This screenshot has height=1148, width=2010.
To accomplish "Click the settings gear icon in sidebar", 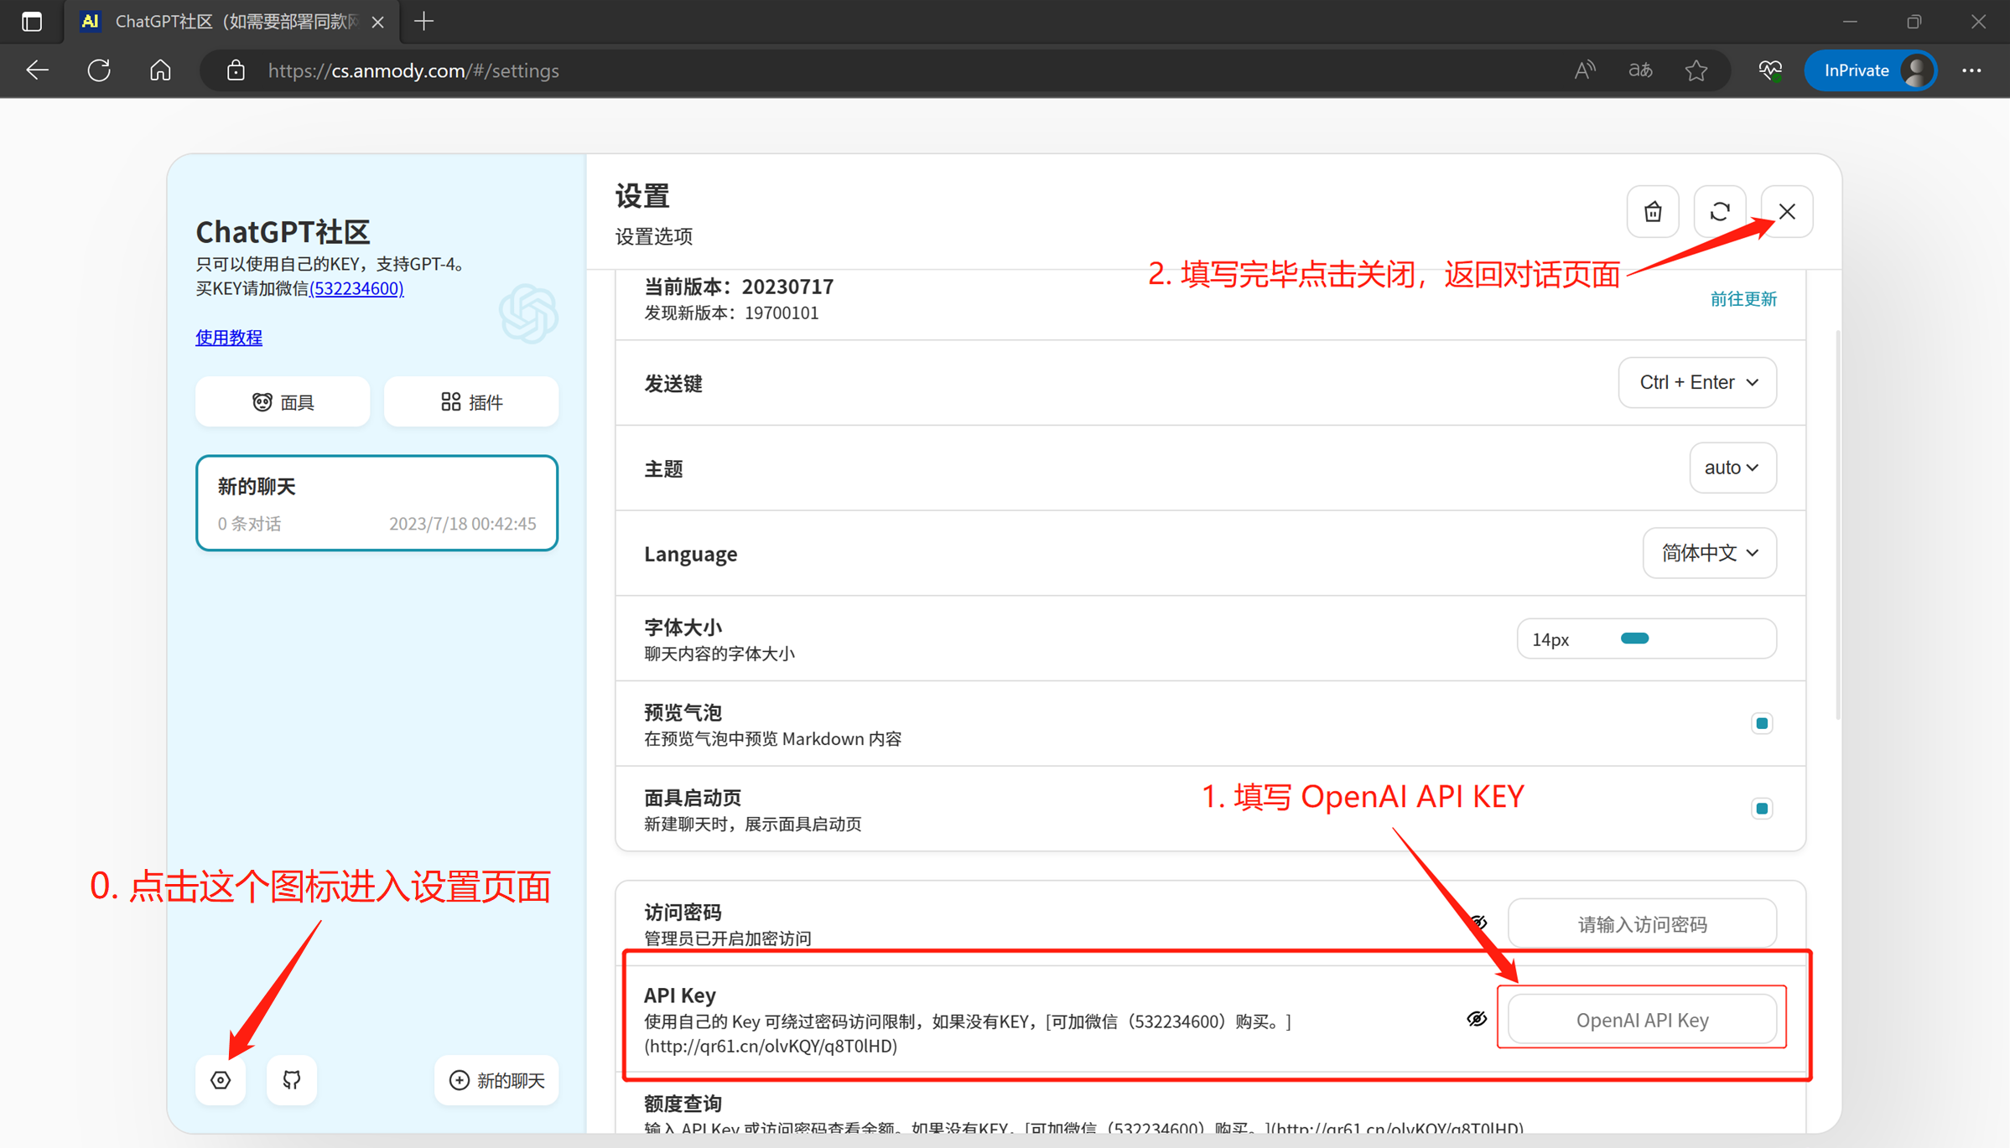I will pyautogui.click(x=221, y=1079).
